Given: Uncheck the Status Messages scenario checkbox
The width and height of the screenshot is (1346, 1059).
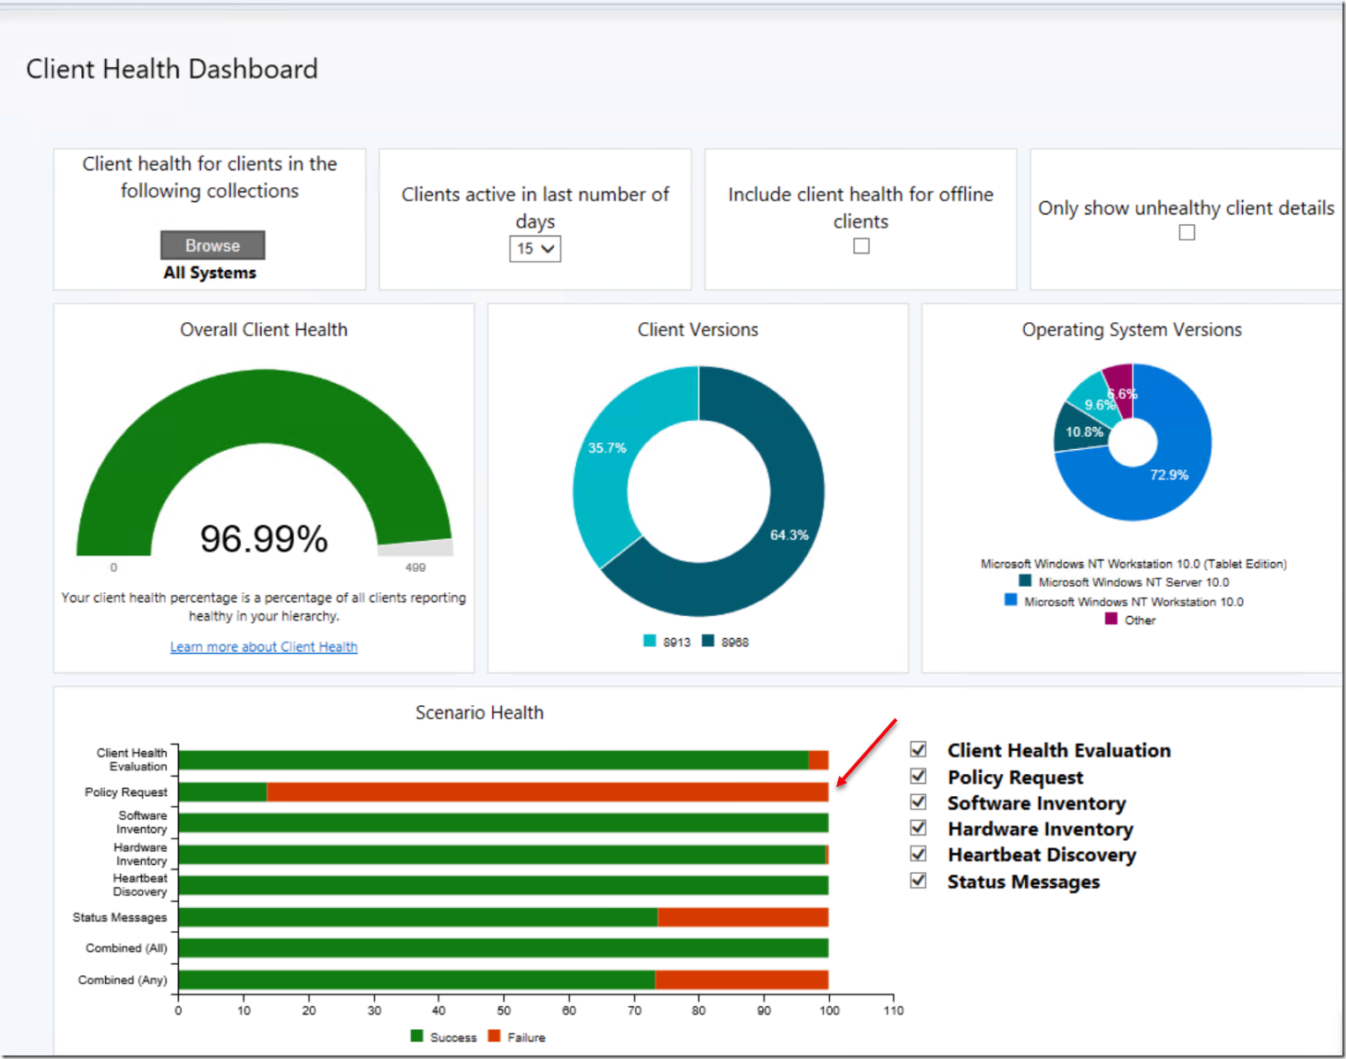Looking at the screenshot, I should [x=918, y=880].
